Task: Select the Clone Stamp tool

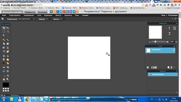Action: [x=8, y=48]
